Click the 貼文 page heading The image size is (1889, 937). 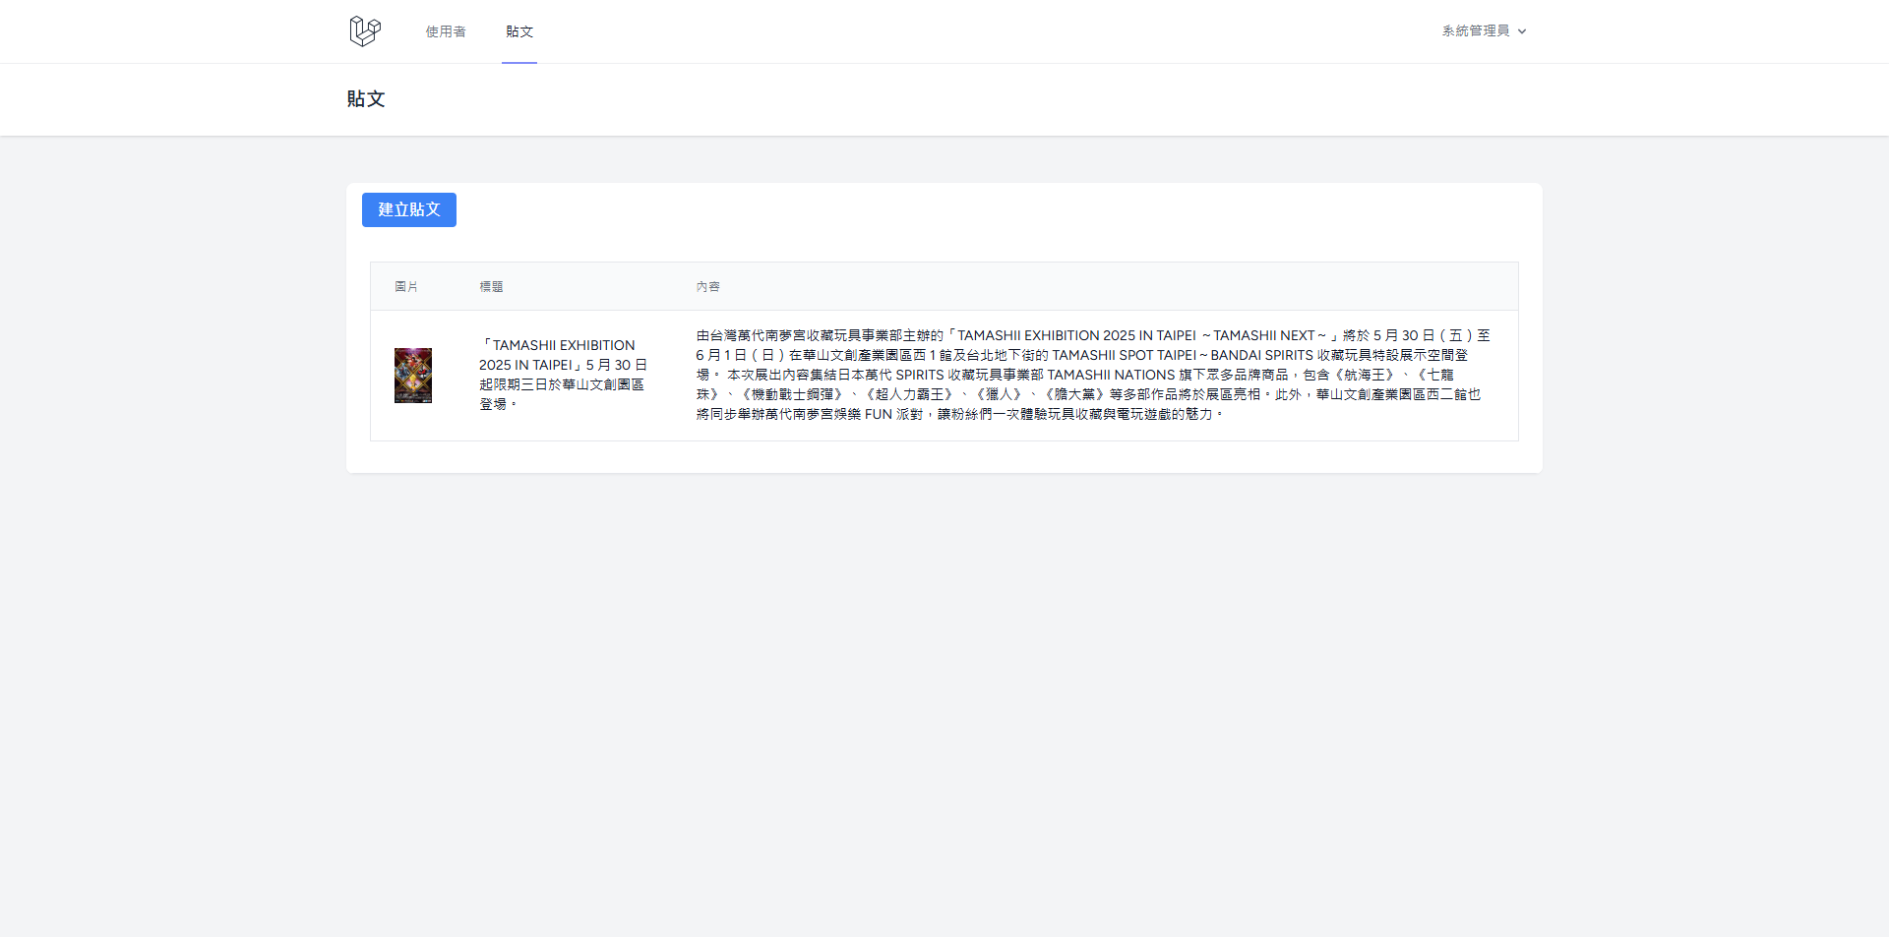click(x=366, y=99)
